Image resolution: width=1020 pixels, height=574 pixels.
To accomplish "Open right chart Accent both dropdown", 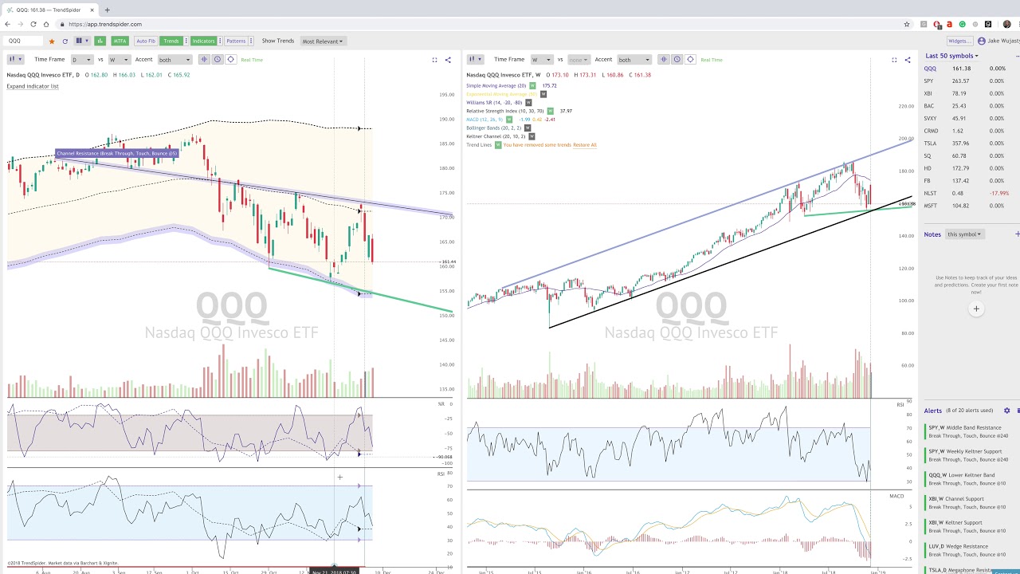I will (x=635, y=59).
